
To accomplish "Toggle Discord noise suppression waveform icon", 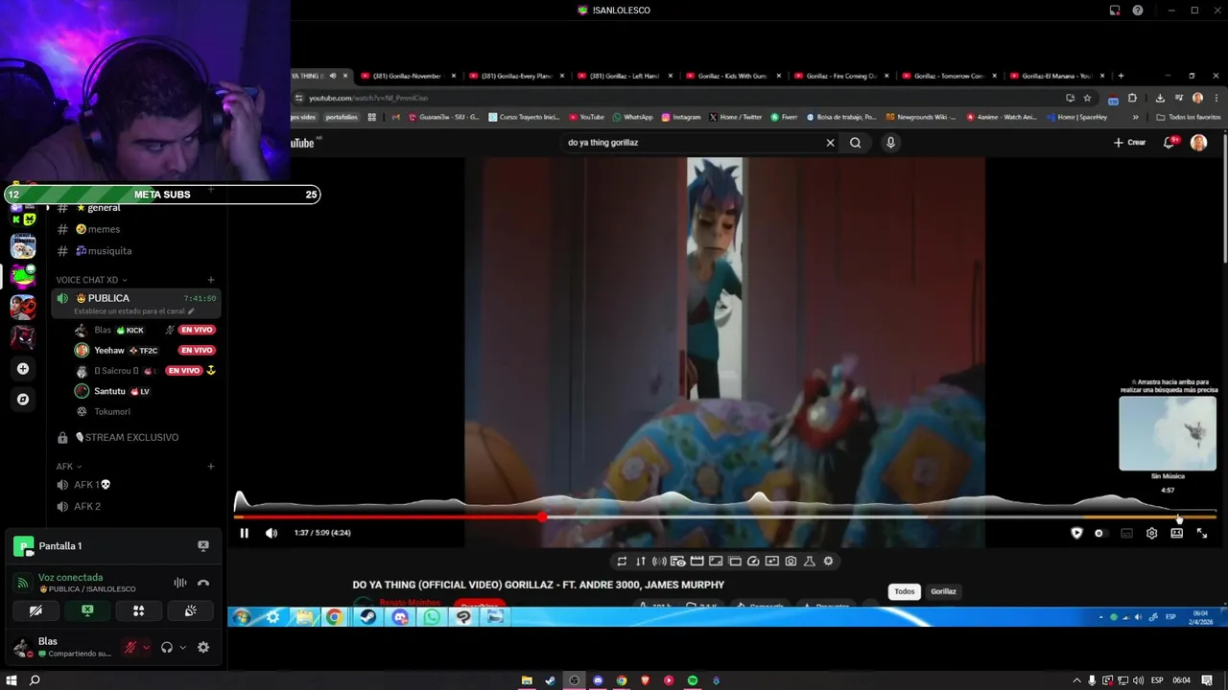I will tap(179, 583).
